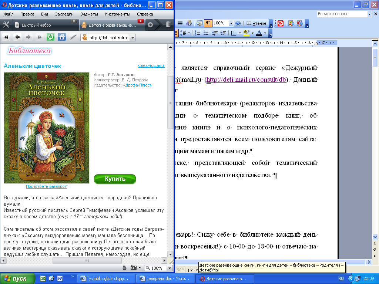Image resolution: width=379 pixels, height=284 pixels.
Task: Toggle show formatting marks (¶) in Word
Action: [x=208, y=23]
